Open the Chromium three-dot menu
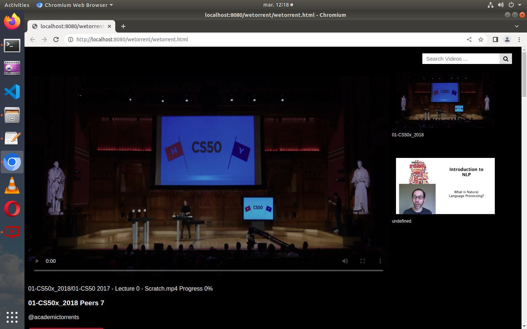 point(519,39)
